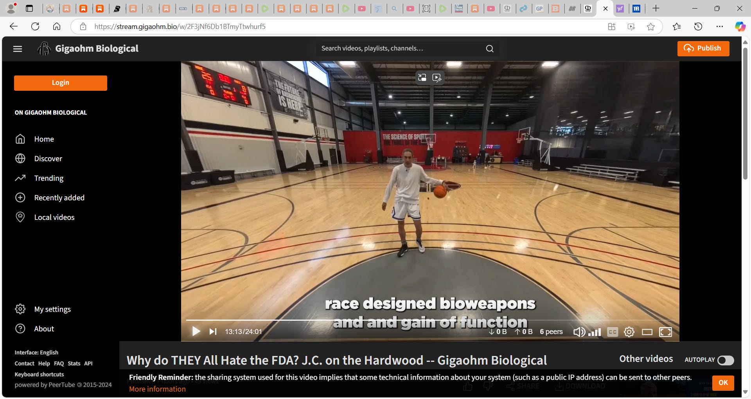
Task: Reload the page
Action: pos(35,27)
